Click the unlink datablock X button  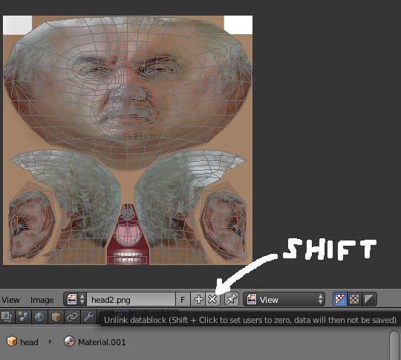pyautogui.click(x=212, y=299)
